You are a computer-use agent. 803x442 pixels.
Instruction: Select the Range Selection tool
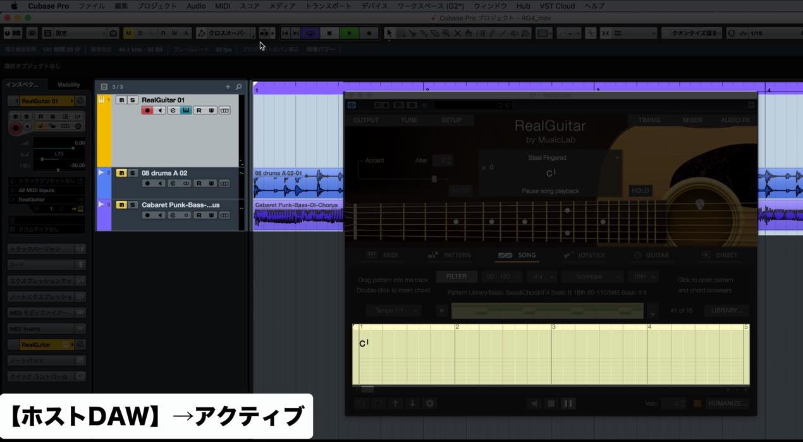(x=401, y=33)
